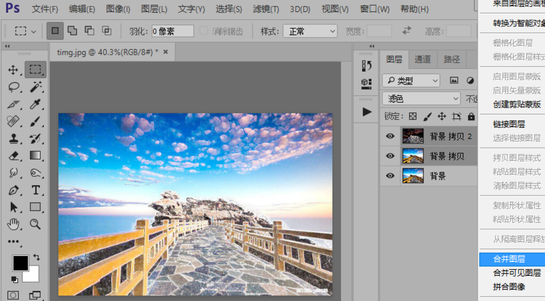Open the History panel icon
Screen dimensions: 545x301
pyautogui.click(x=366, y=65)
